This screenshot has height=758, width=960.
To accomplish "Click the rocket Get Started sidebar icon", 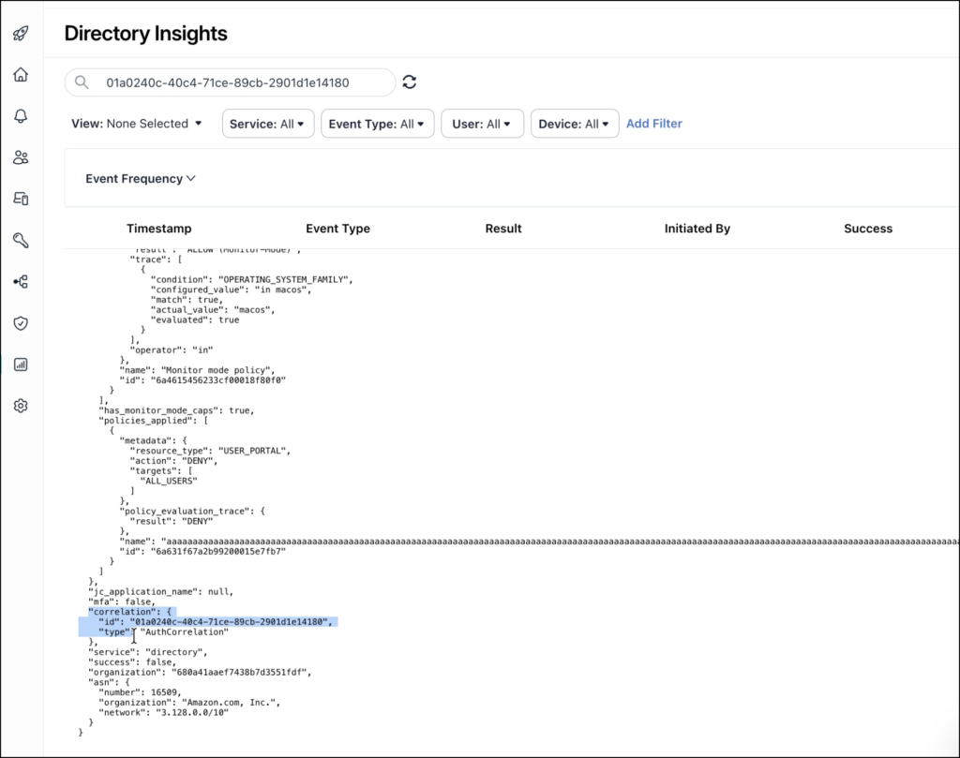I will pyautogui.click(x=21, y=33).
